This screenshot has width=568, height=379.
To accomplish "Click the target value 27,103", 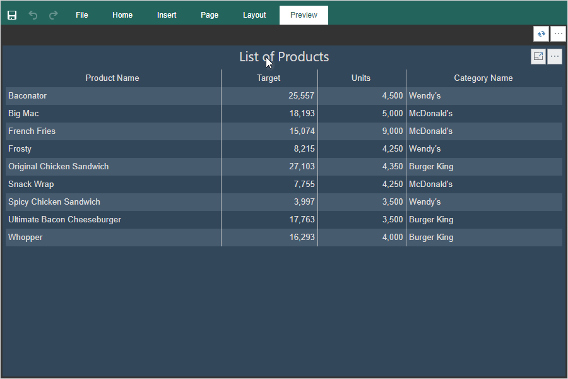I will pos(302,167).
